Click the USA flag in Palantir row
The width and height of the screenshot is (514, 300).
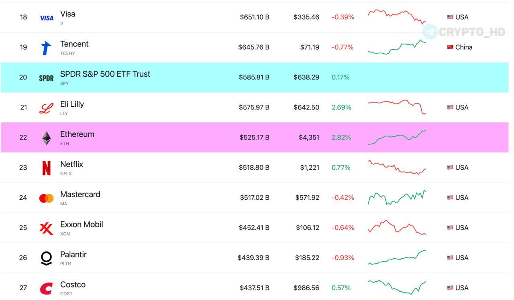[x=450, y=257]
